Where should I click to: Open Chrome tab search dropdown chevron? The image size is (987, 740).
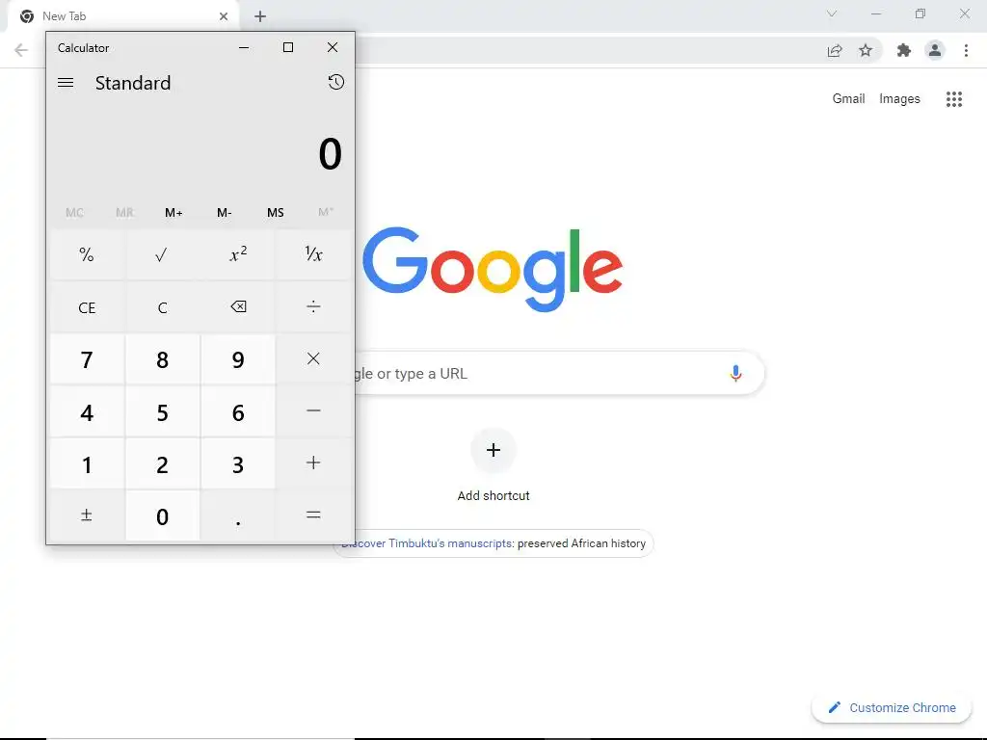832,13
